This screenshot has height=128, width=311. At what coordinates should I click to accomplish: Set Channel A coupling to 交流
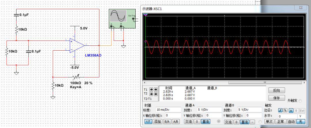pyautogui.click(x=188, y=122)
